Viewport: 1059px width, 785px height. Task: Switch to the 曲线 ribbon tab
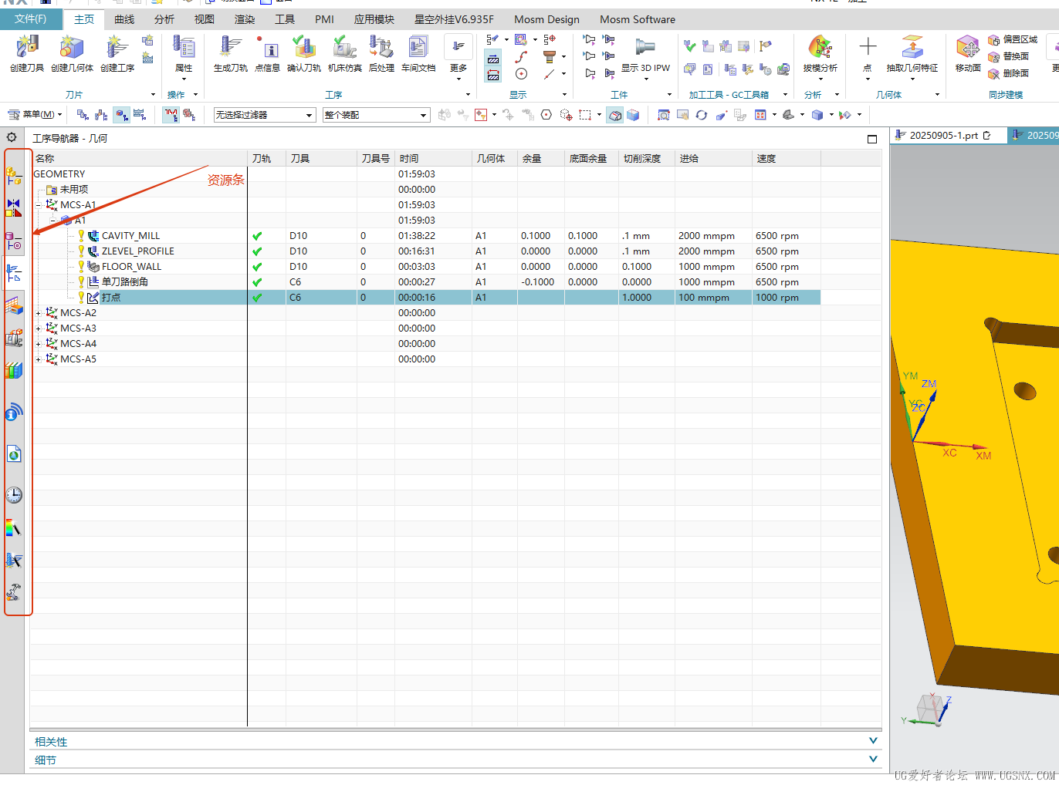tap(124, 19)
